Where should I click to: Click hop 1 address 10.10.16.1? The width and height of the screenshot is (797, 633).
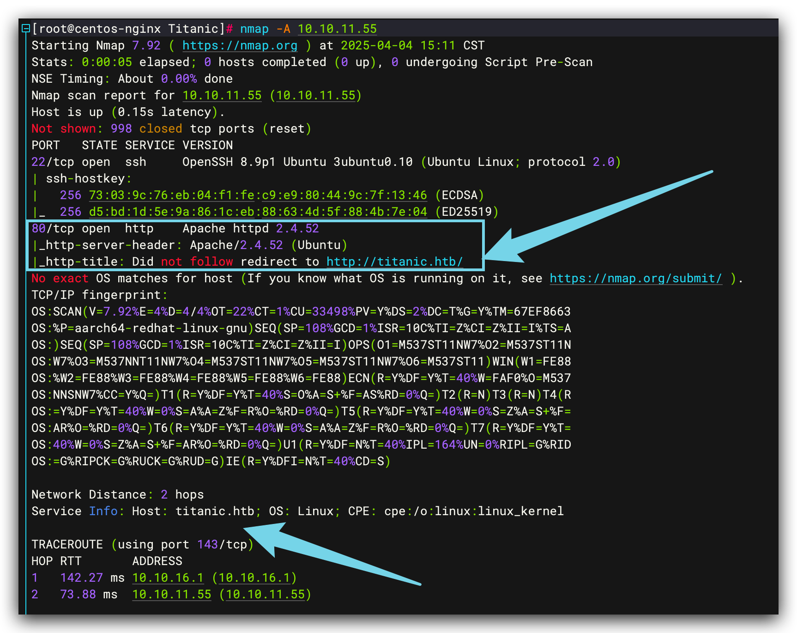(x=168, y=578)
